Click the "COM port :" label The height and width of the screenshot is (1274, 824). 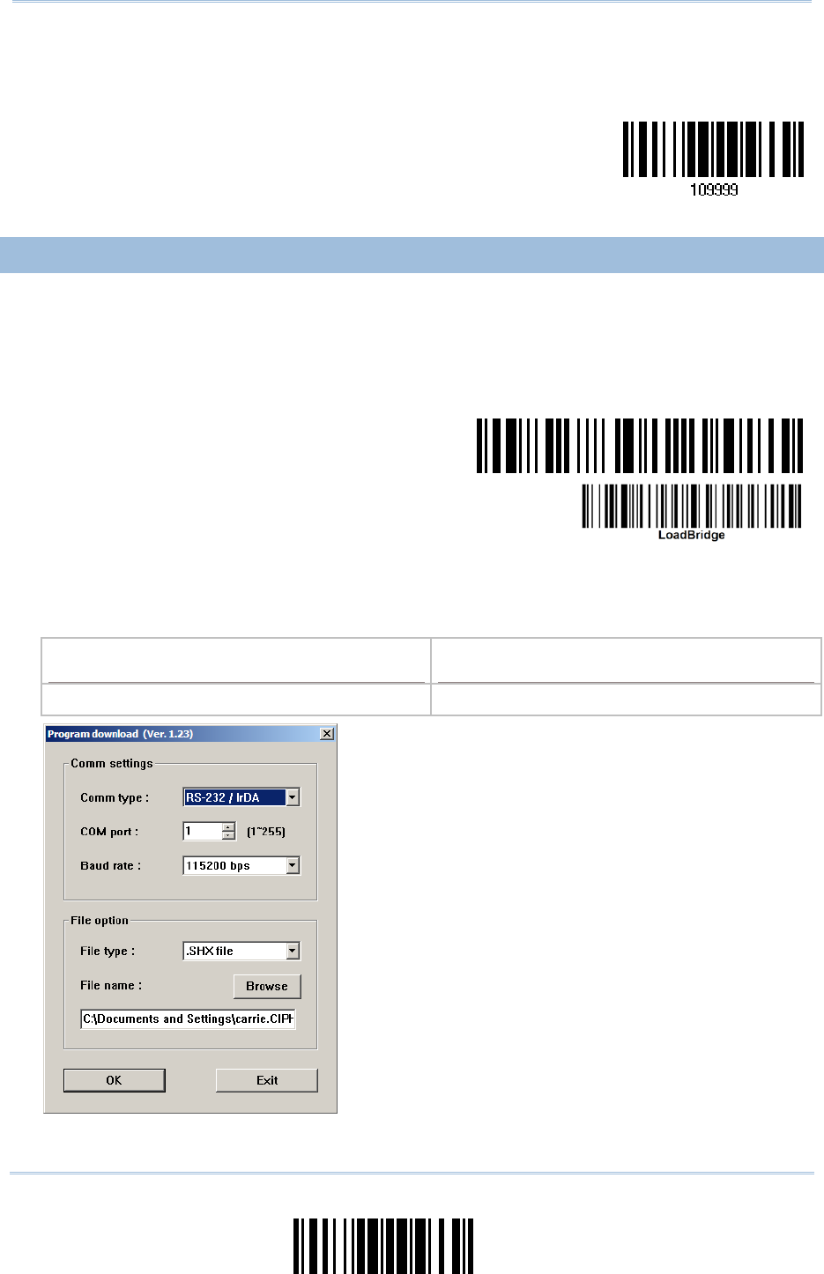pos(109,832)
